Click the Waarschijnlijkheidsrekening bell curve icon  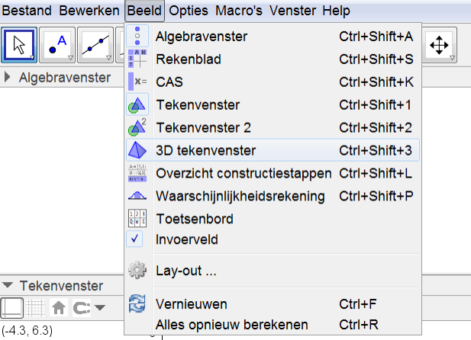point(137,196)
